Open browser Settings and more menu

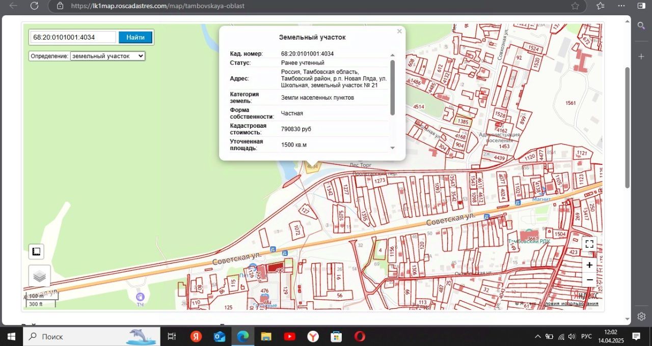coord(621,6)
